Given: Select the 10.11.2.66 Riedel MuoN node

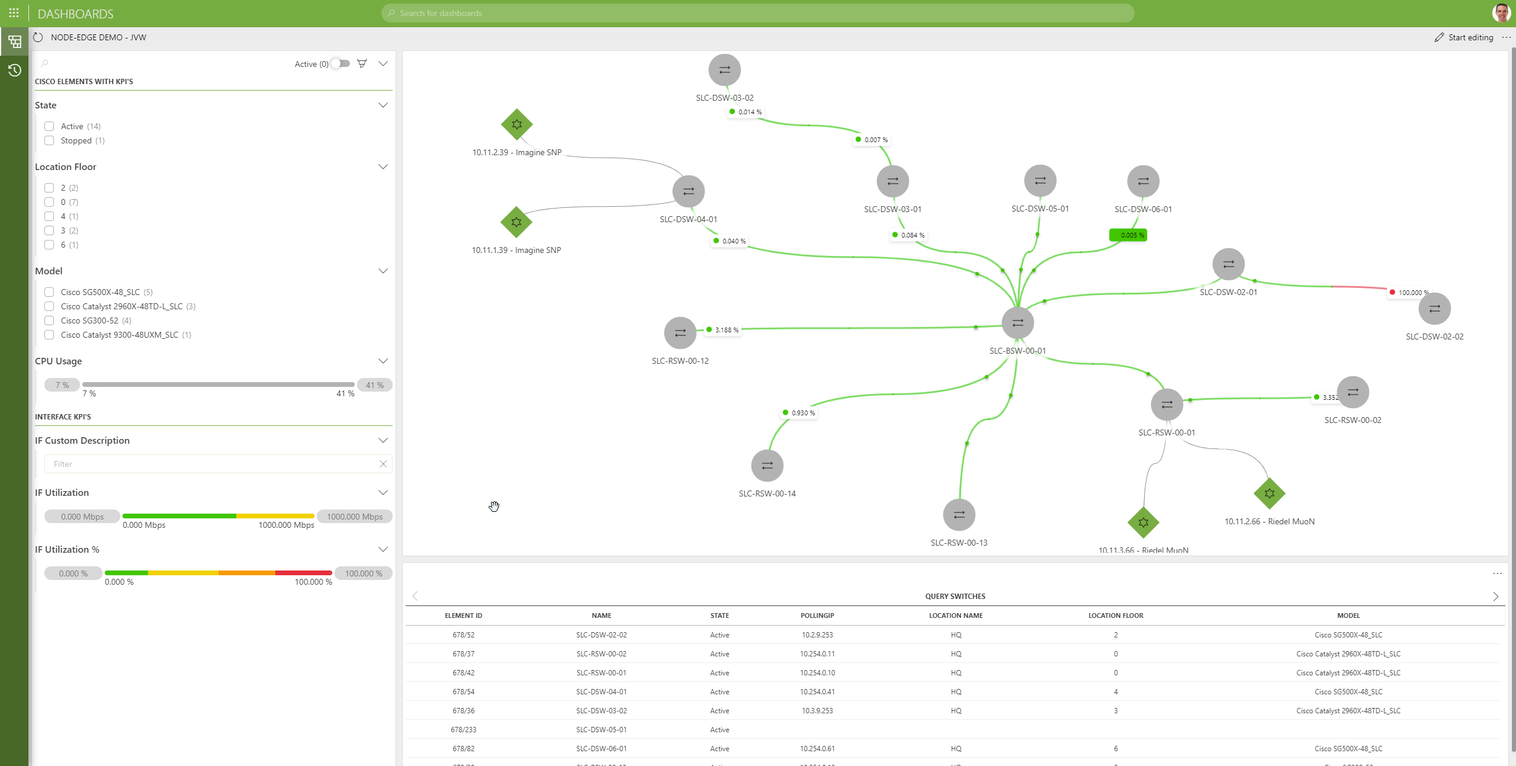Looking at the screenshot, I should coord(1269,493).
